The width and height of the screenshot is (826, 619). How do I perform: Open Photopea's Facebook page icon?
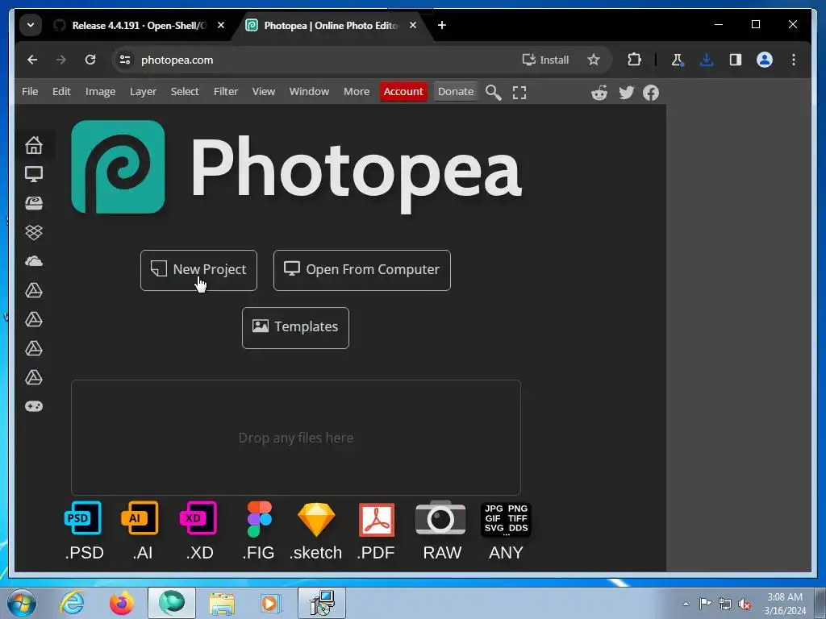pyautogui.click(x=651, y=93)
